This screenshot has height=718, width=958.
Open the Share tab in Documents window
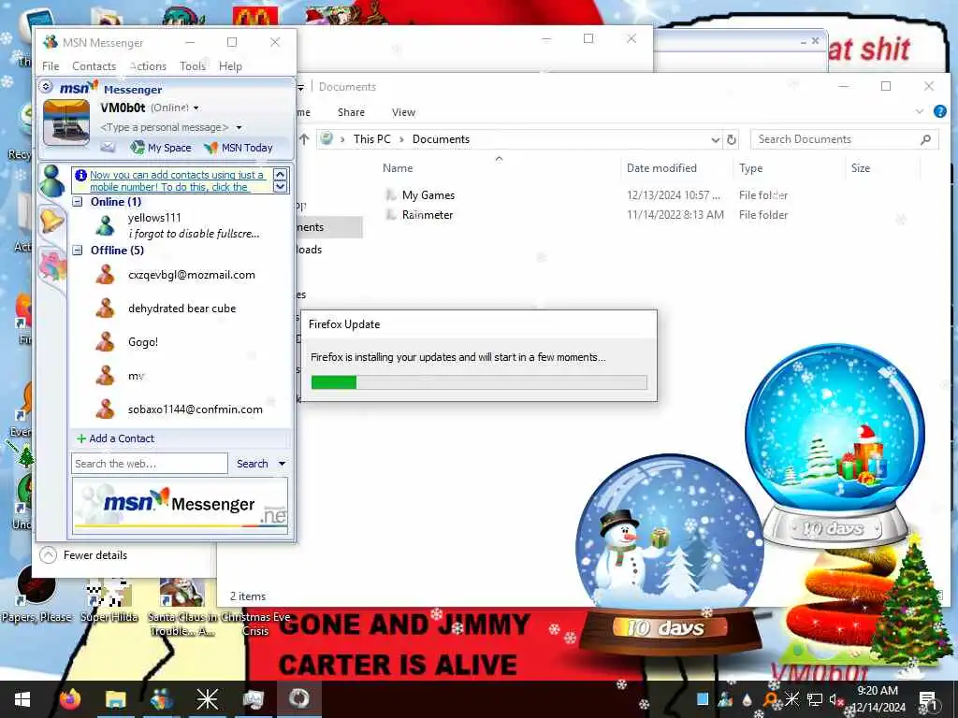pos(351,112)
